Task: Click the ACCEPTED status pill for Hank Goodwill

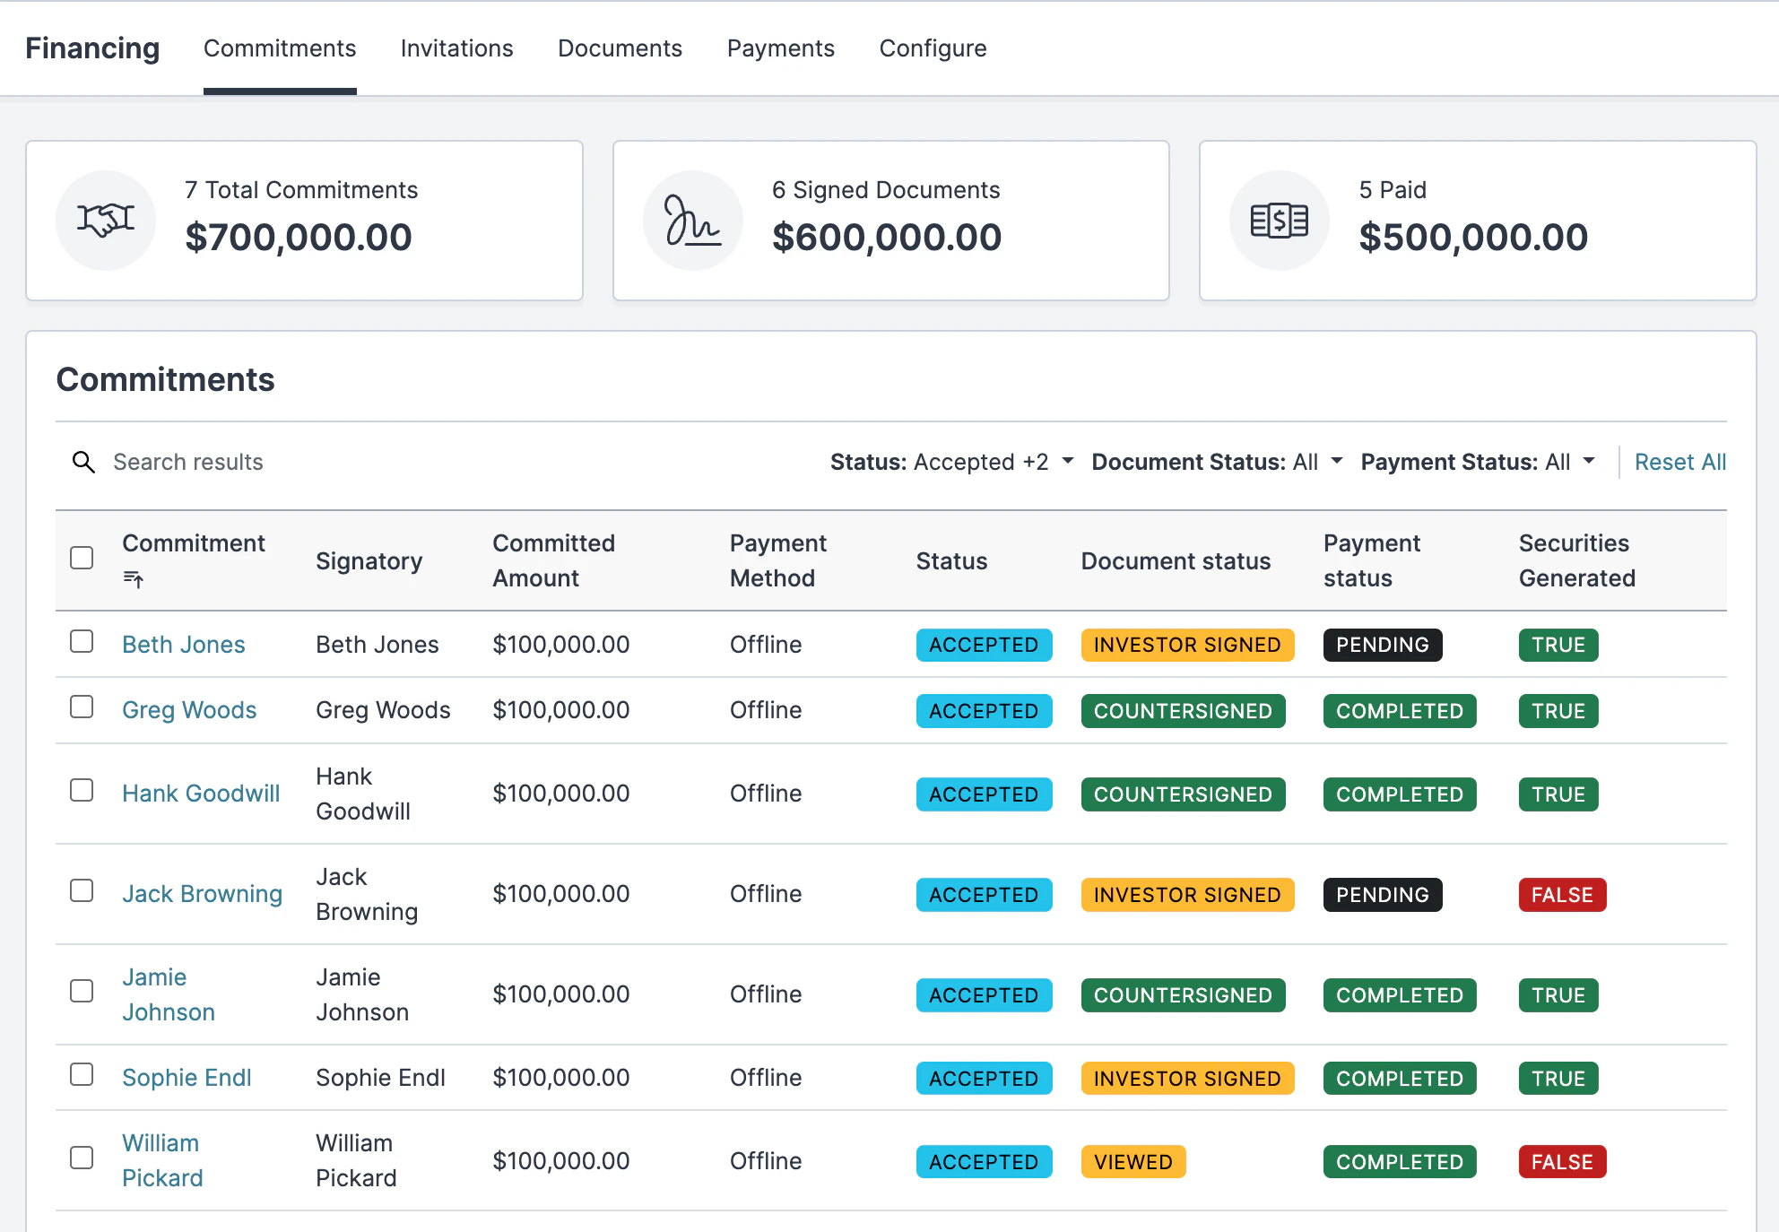Action: (x=983, y=794)
